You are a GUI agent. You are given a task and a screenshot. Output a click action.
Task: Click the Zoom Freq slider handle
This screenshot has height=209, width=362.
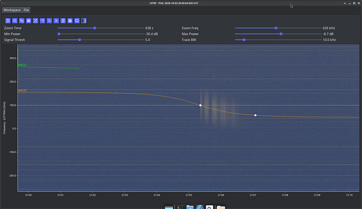(276, 28)
